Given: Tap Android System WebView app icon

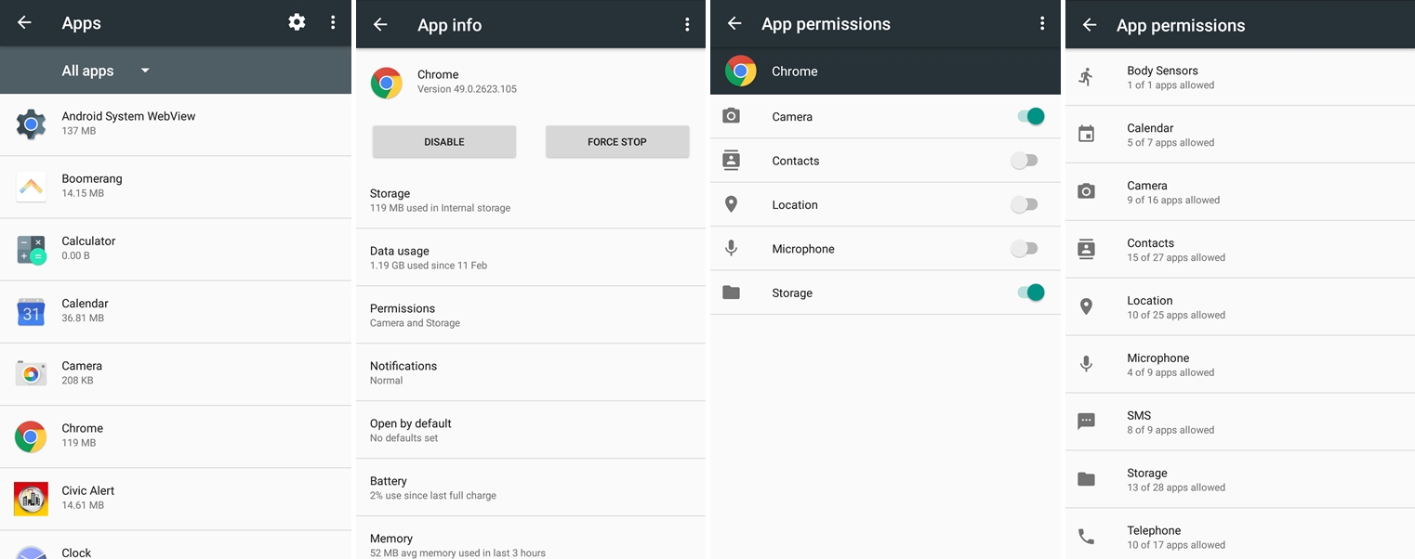Looking at the screenshot, I should (31, 123).
